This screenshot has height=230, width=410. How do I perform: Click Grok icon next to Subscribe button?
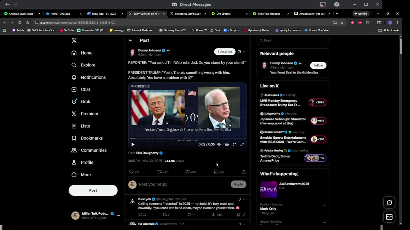(x=239, y=52)
